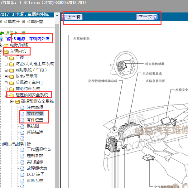
Task: Click the 防盗/无钥匙上车系统 folder icon
Action: (12, 64)
